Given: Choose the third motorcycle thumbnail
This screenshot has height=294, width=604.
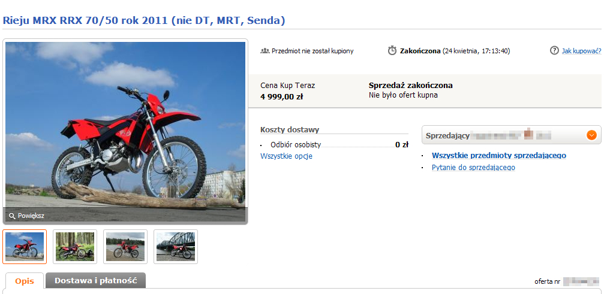Looking at the screenshot, I should [125, 246].
